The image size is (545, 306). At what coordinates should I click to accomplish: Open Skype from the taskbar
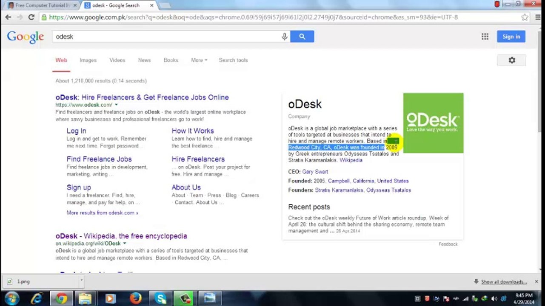tap(160, 298)
